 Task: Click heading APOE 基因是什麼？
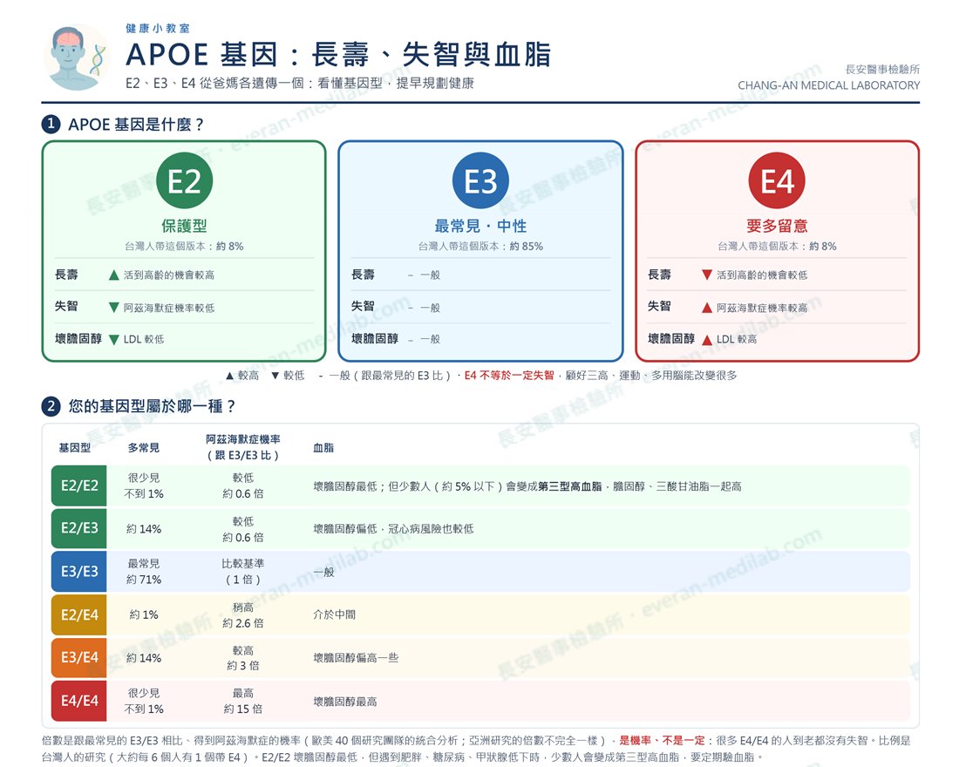pos(136,124)
